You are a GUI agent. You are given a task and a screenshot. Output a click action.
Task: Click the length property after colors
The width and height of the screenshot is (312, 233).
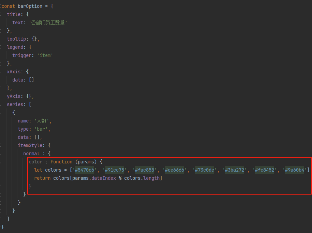click(x=151, y=178)
